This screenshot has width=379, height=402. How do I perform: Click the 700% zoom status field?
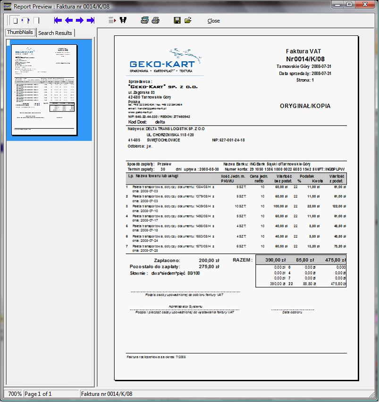click(15, 394)
